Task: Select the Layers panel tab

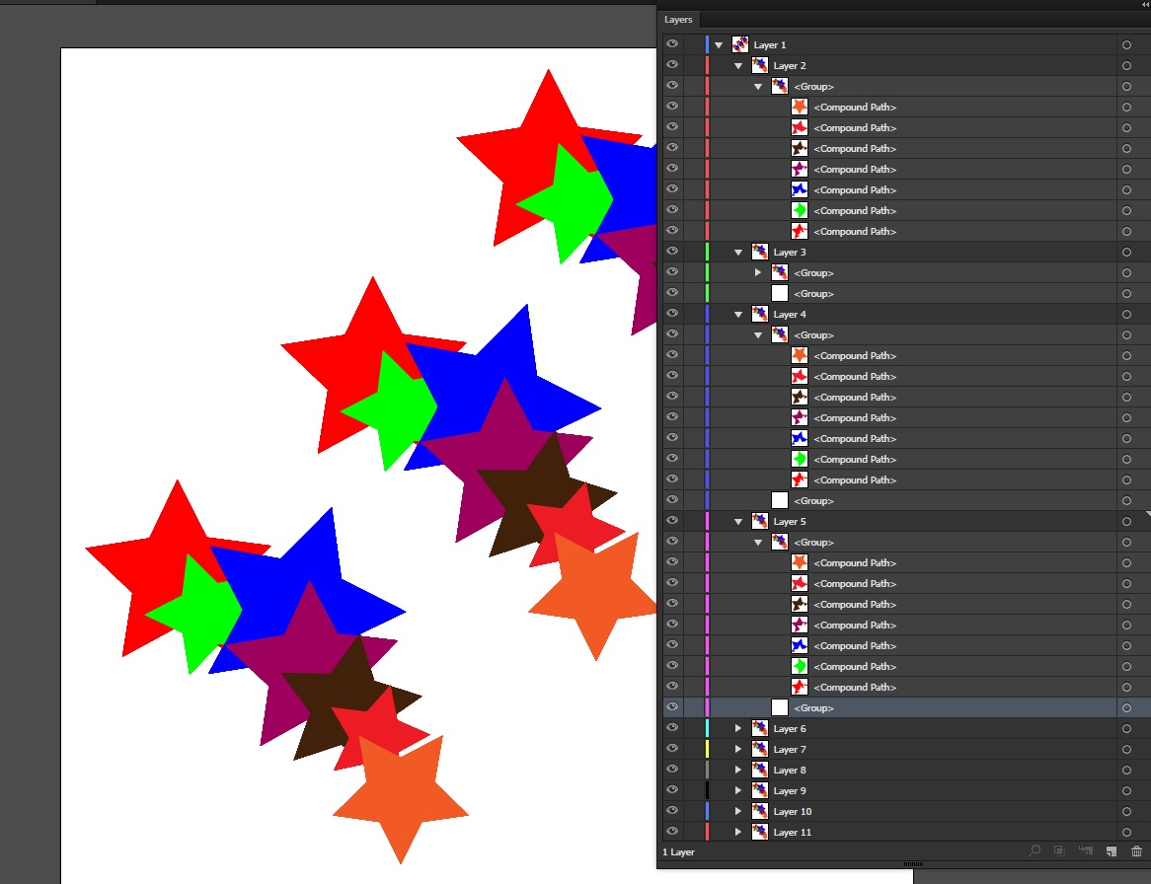Action: (678, 20)
